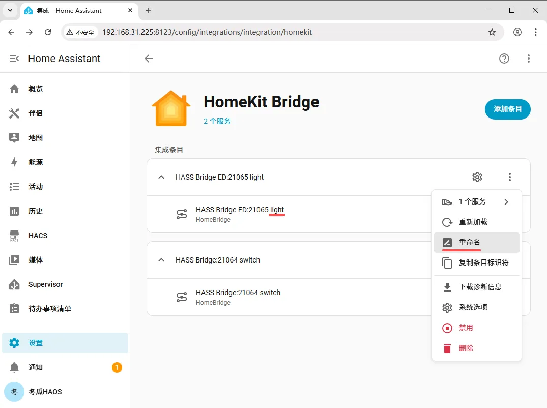
Task: Open the help question mark icon
Action: click(504, 59)
